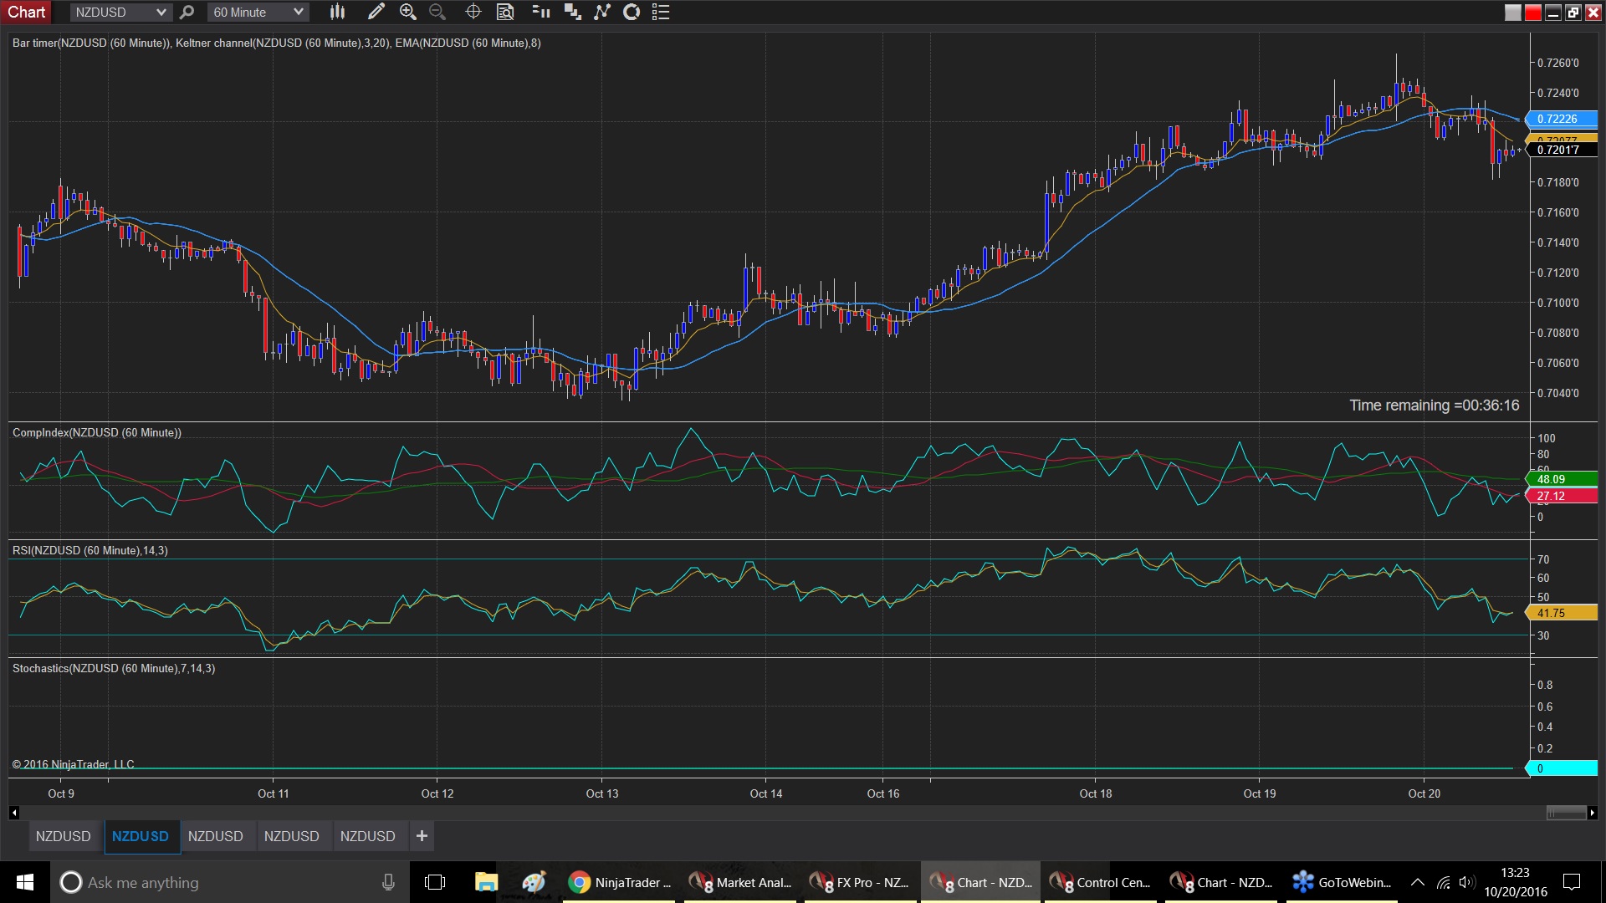Open the chart properties list icon
Viewport: 1606px width, 903px height.
click(x=661, y=12)
